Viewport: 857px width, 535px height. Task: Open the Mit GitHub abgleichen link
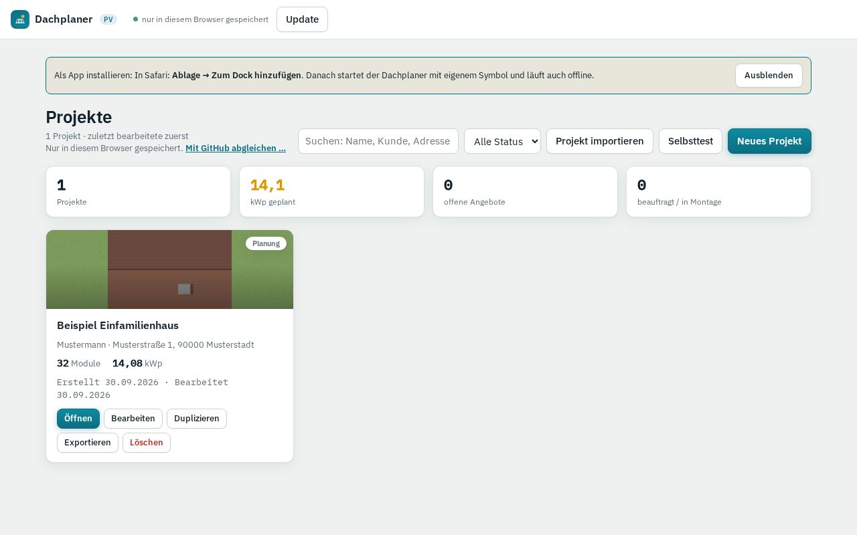pos(236,148)
